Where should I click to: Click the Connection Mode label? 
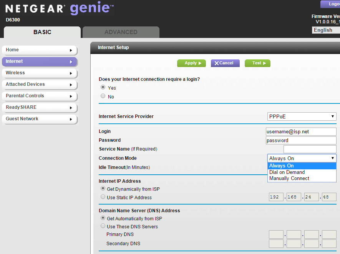[x=118, y=158]
